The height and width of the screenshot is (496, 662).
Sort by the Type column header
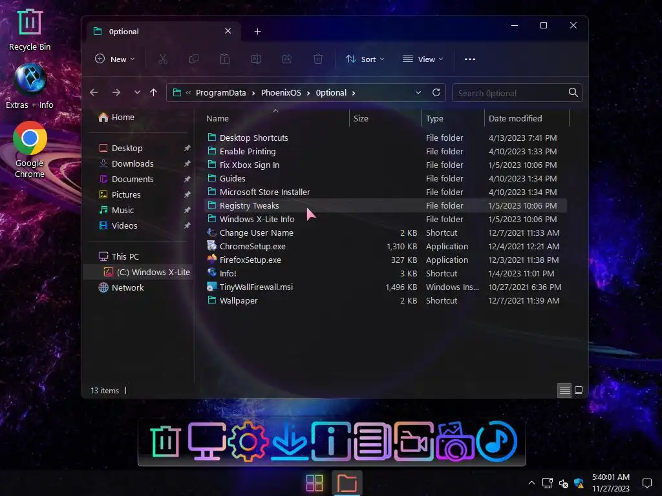(x=453, y=119)
